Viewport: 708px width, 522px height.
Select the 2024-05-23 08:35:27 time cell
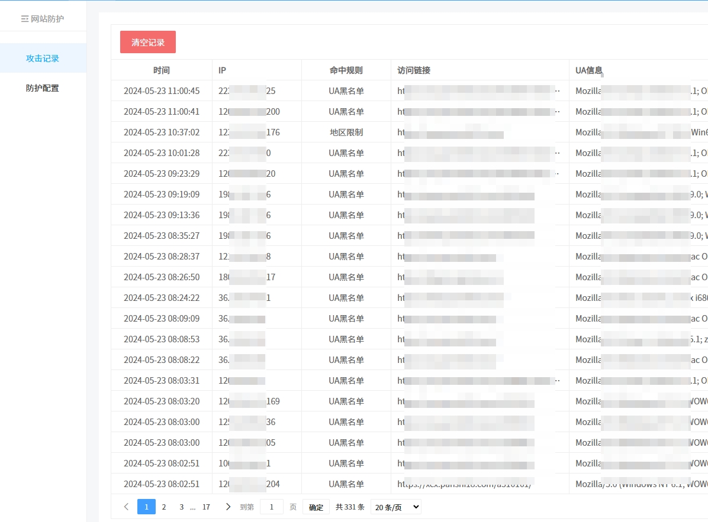162,236
